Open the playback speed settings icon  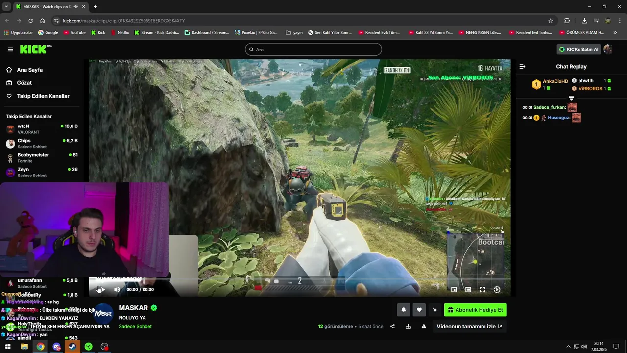[x=497, y=290]
